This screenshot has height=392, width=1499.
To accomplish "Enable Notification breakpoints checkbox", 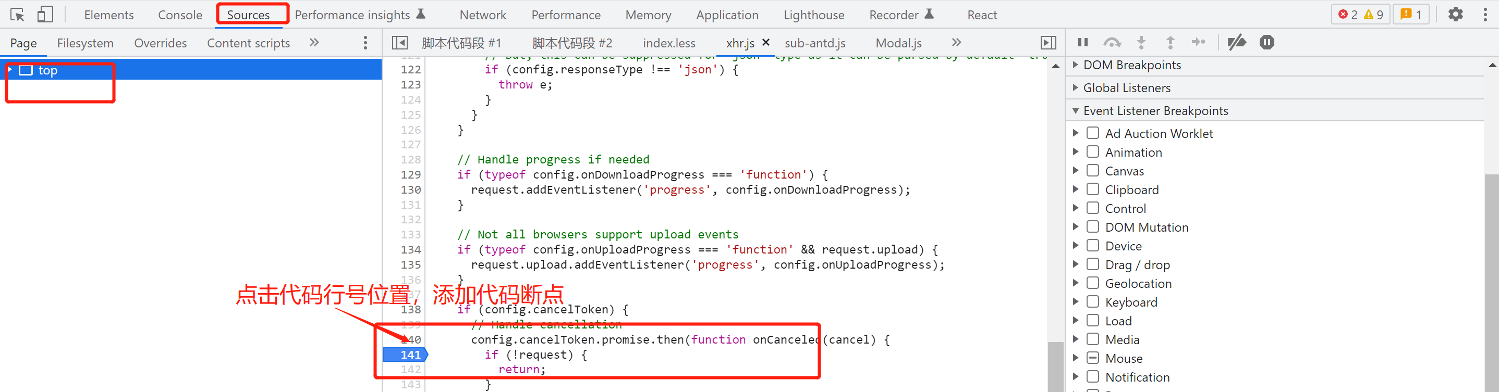I will 1093,376.
